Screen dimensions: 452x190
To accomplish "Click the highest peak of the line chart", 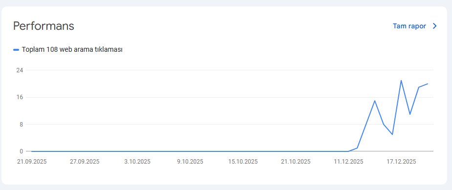I will point(401,81).
